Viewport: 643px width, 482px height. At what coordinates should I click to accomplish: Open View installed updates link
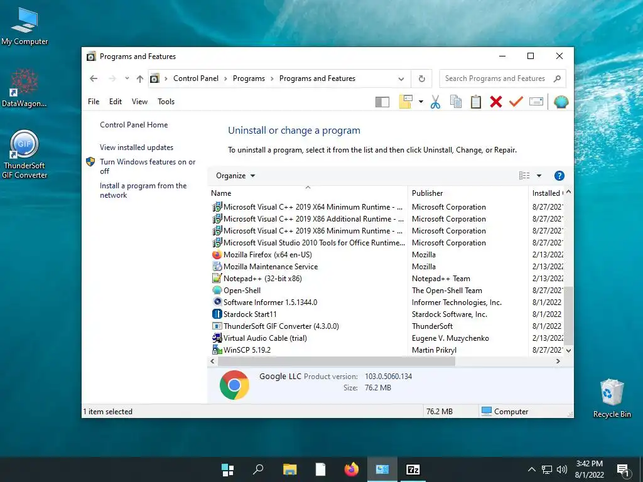coord(136,147)
